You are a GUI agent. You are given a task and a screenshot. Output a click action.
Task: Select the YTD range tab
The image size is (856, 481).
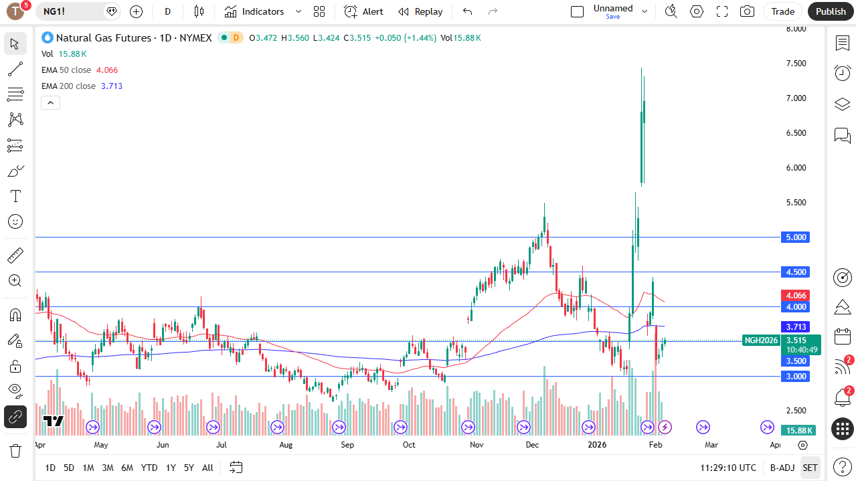(x=149, y=468)
